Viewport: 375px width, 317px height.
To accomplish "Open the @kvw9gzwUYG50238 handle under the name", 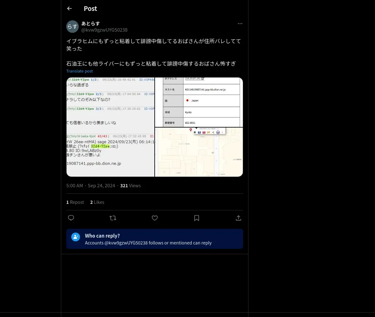I will point(104,30).
